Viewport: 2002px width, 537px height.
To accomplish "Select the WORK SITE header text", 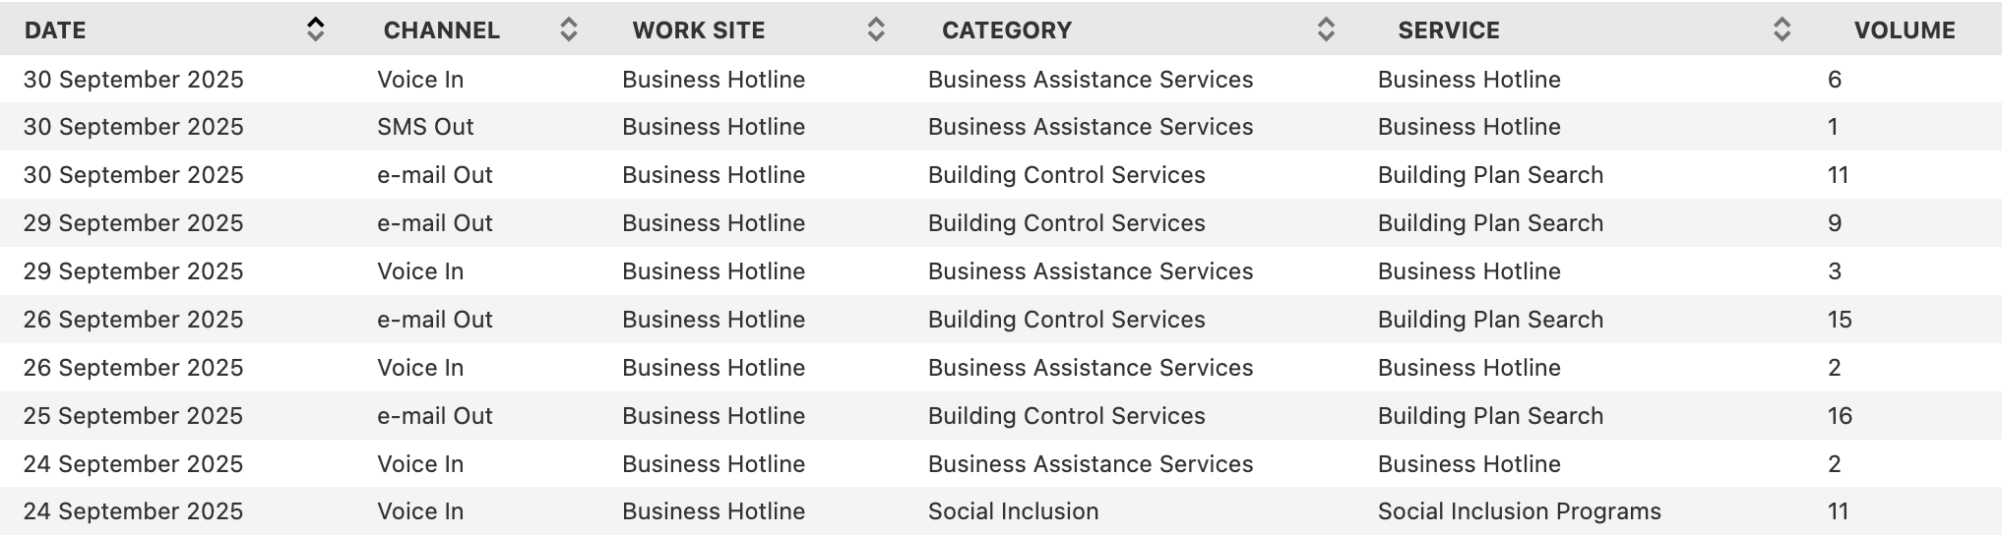I will (x=698, y=30).
